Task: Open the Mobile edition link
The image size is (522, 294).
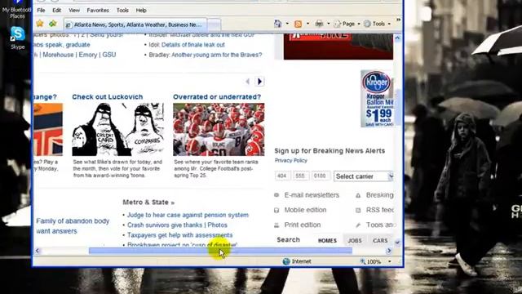Action: click(x=305, y=210)
